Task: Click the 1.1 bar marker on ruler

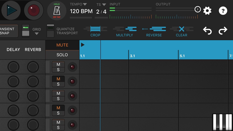Action: pos(82,56)
